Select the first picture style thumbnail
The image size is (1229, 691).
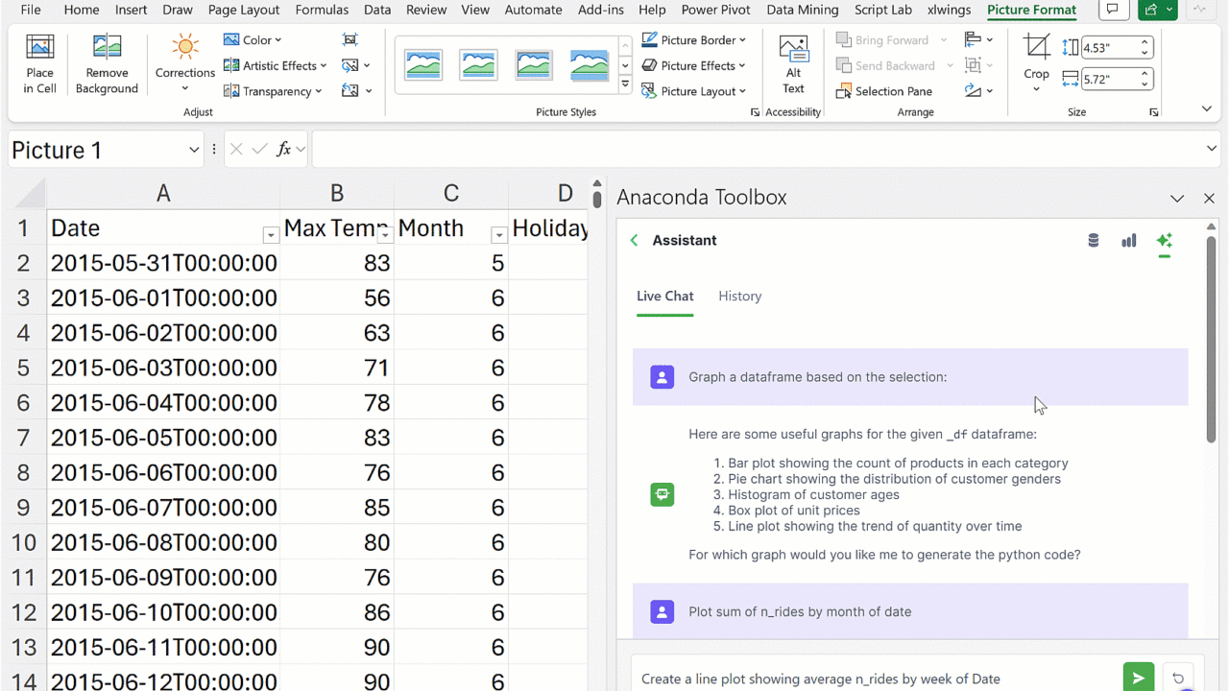coord(423,65)
